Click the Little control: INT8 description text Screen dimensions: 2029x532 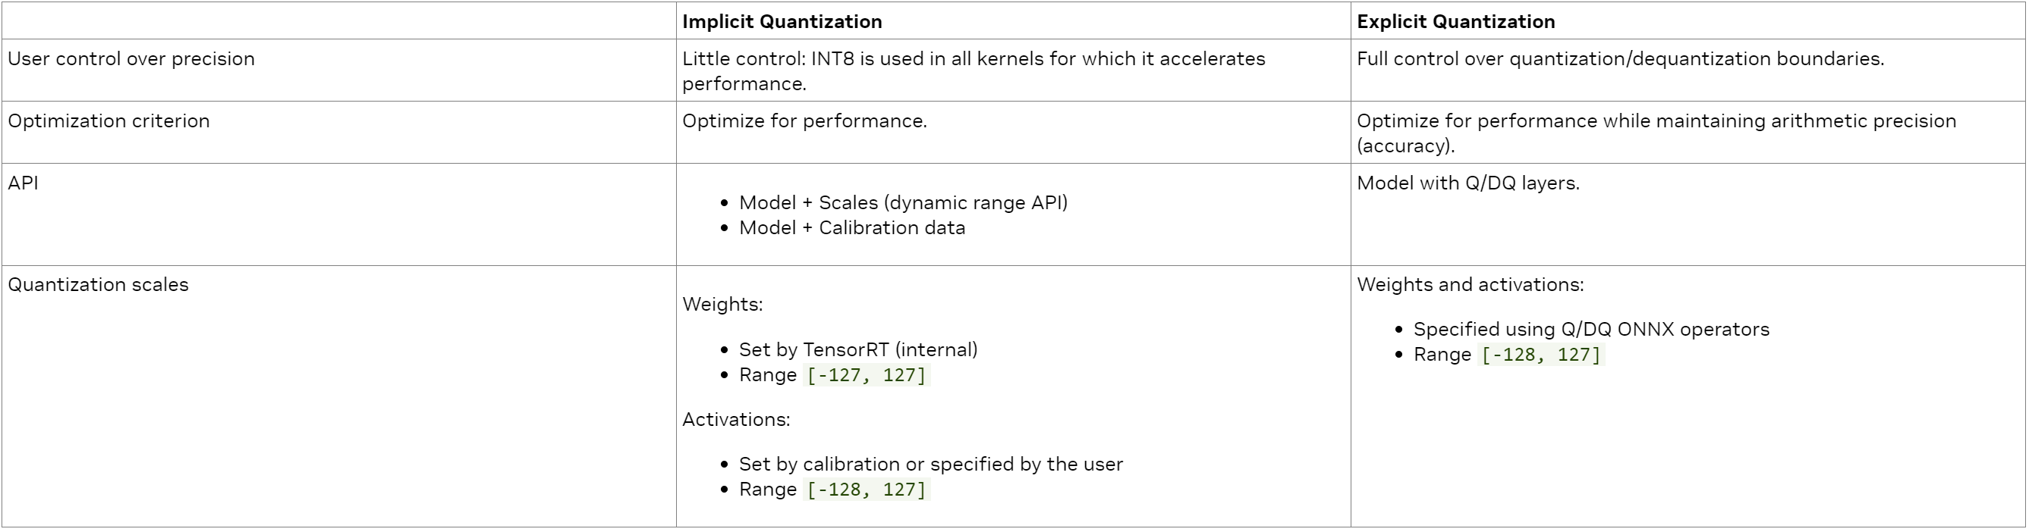[974, 71]
